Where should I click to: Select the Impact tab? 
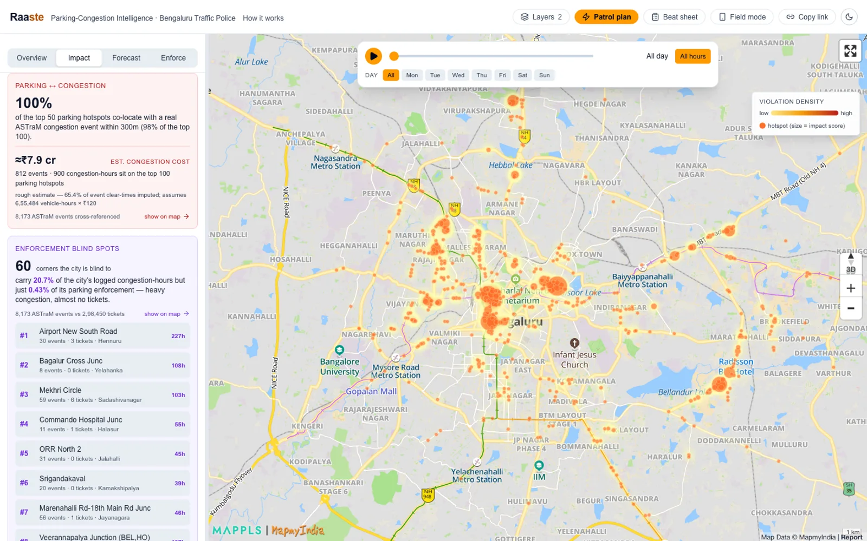coord(79,58)
